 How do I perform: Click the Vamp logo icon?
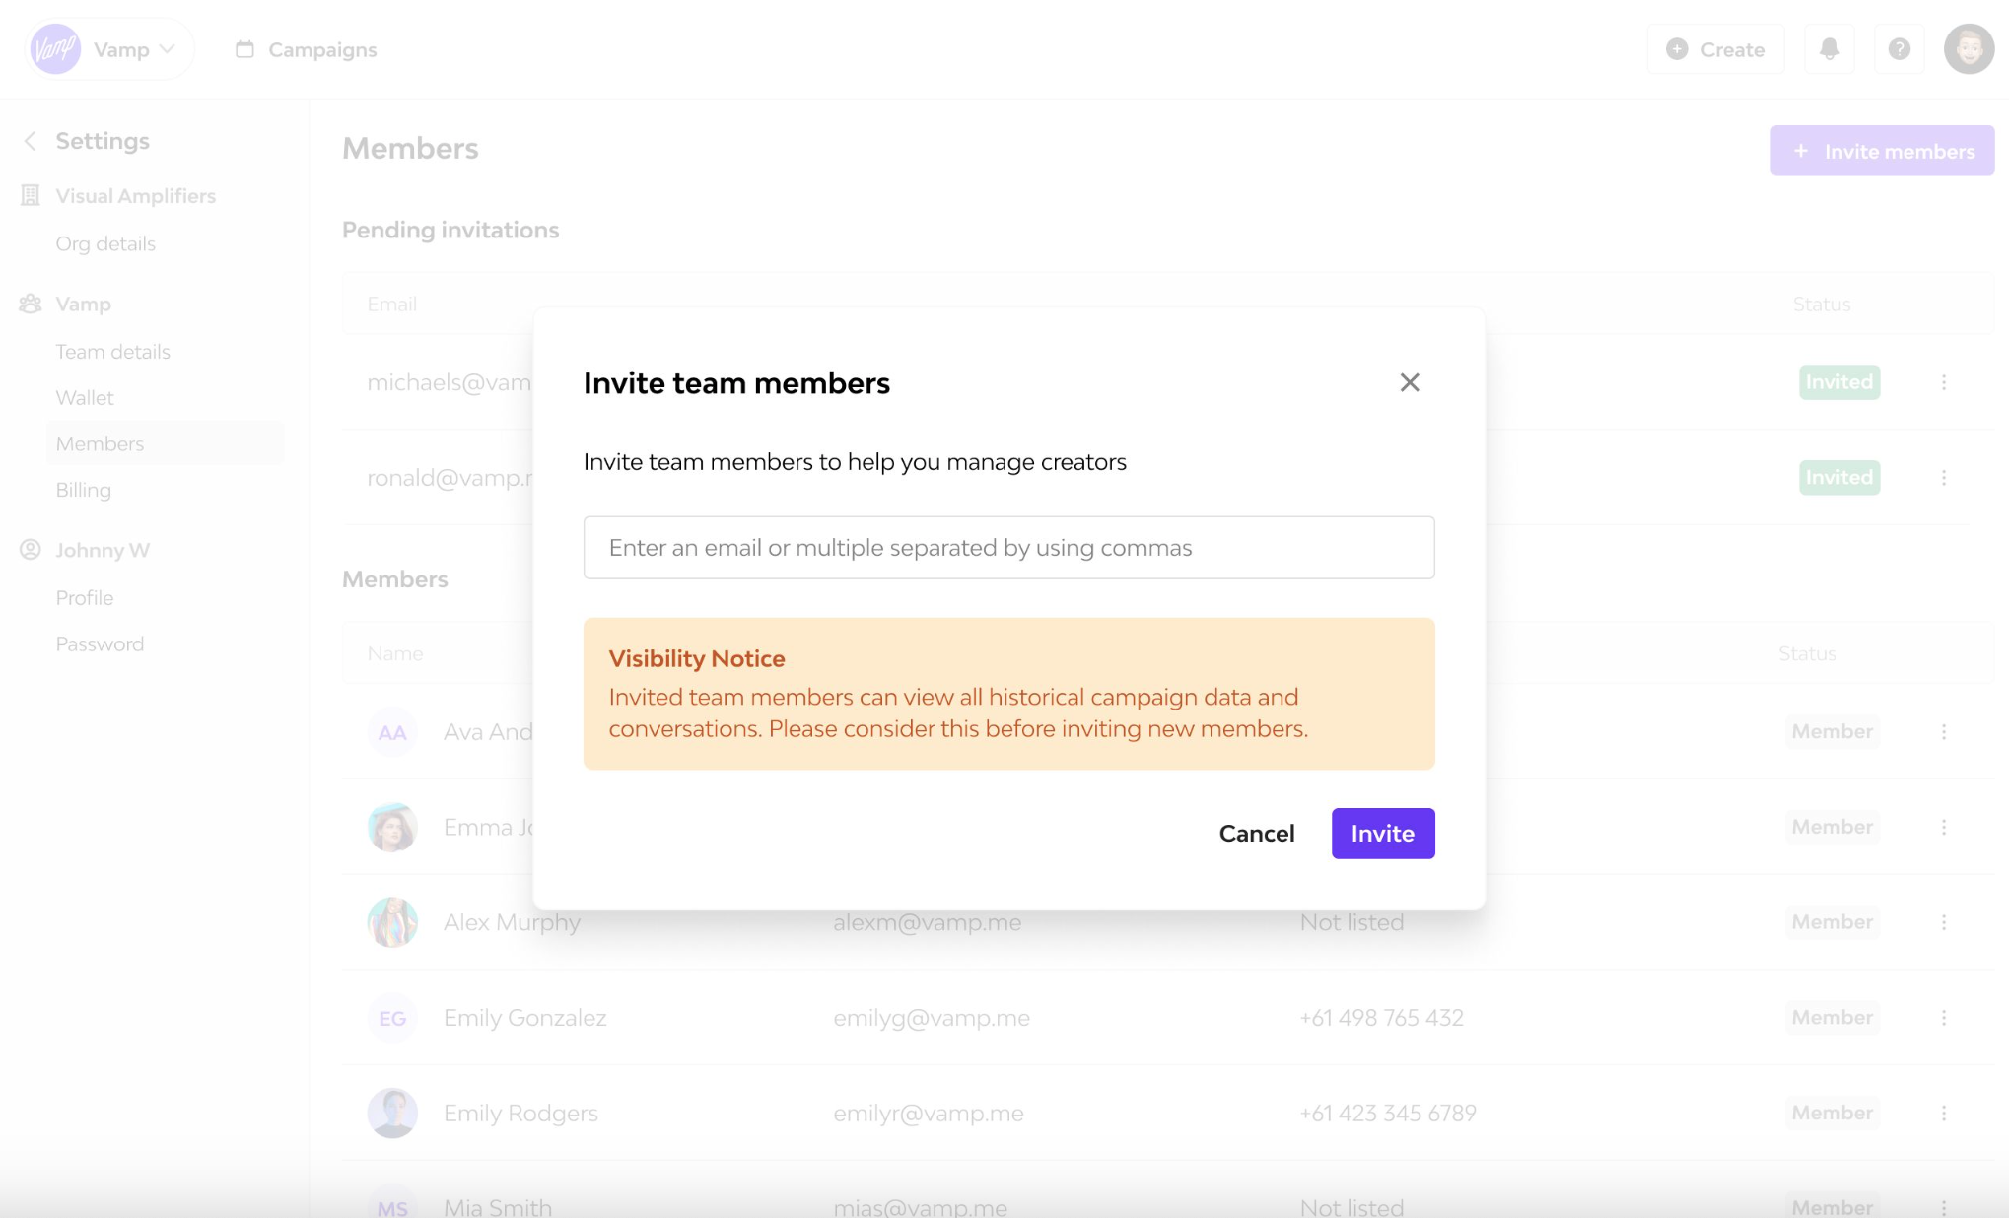point(55,49)
